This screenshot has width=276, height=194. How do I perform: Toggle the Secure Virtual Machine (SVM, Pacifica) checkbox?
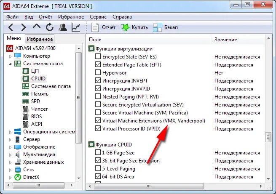(x=98, y=112)
